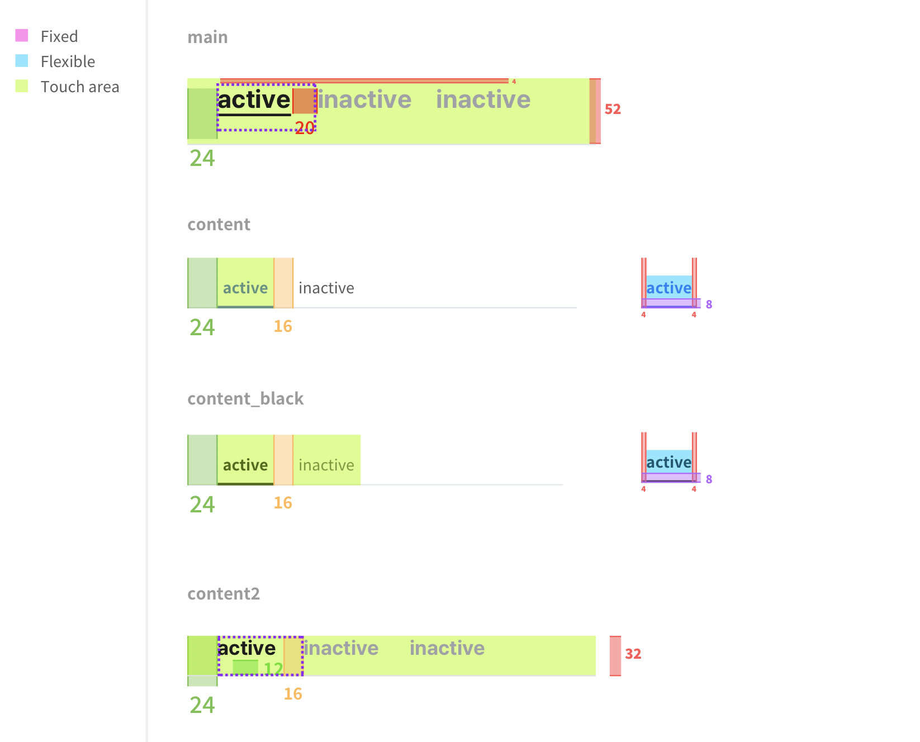920x742 pixels.
Task: Click the blue active example beside content section
Action: tap(669, 288)
